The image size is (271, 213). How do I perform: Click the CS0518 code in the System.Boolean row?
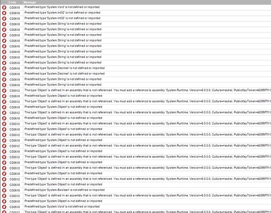(x=15, y=190)
